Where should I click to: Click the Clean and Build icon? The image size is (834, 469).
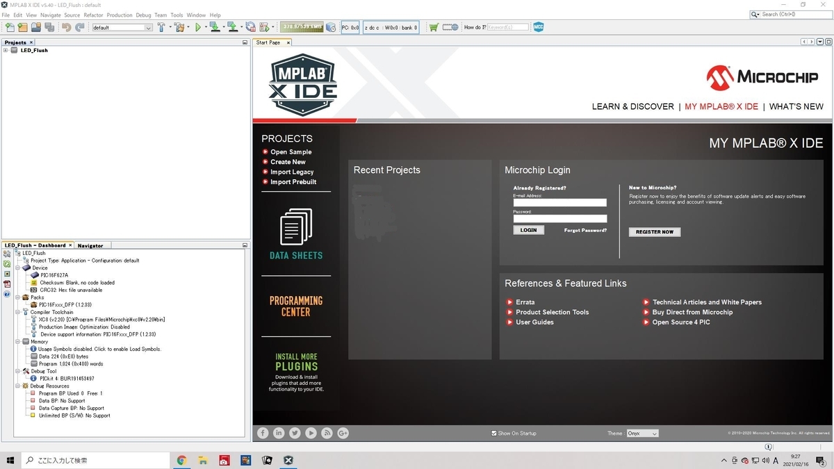tap(179, 27)
